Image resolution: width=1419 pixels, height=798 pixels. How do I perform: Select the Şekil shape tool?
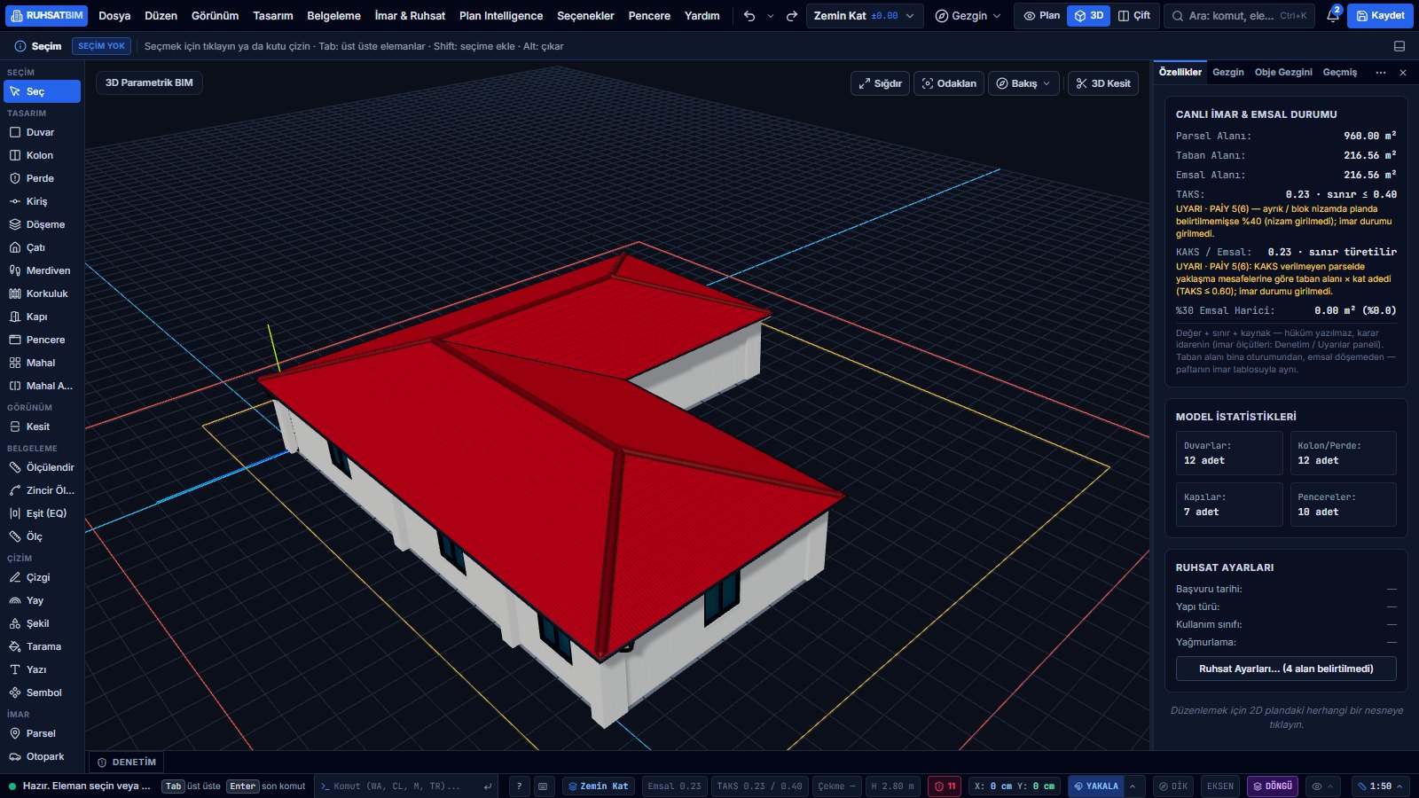[42, 623]
